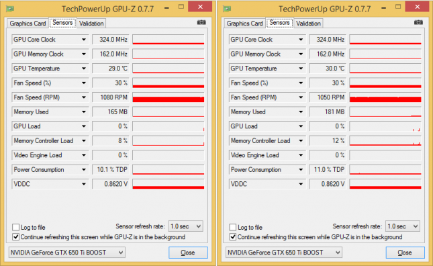
Task: Switch to Validation tab in right window
Action: 308,24
